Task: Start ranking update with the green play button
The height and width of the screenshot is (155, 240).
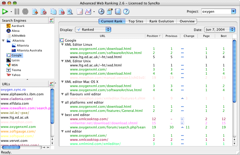Action: [x=5, y=12]
